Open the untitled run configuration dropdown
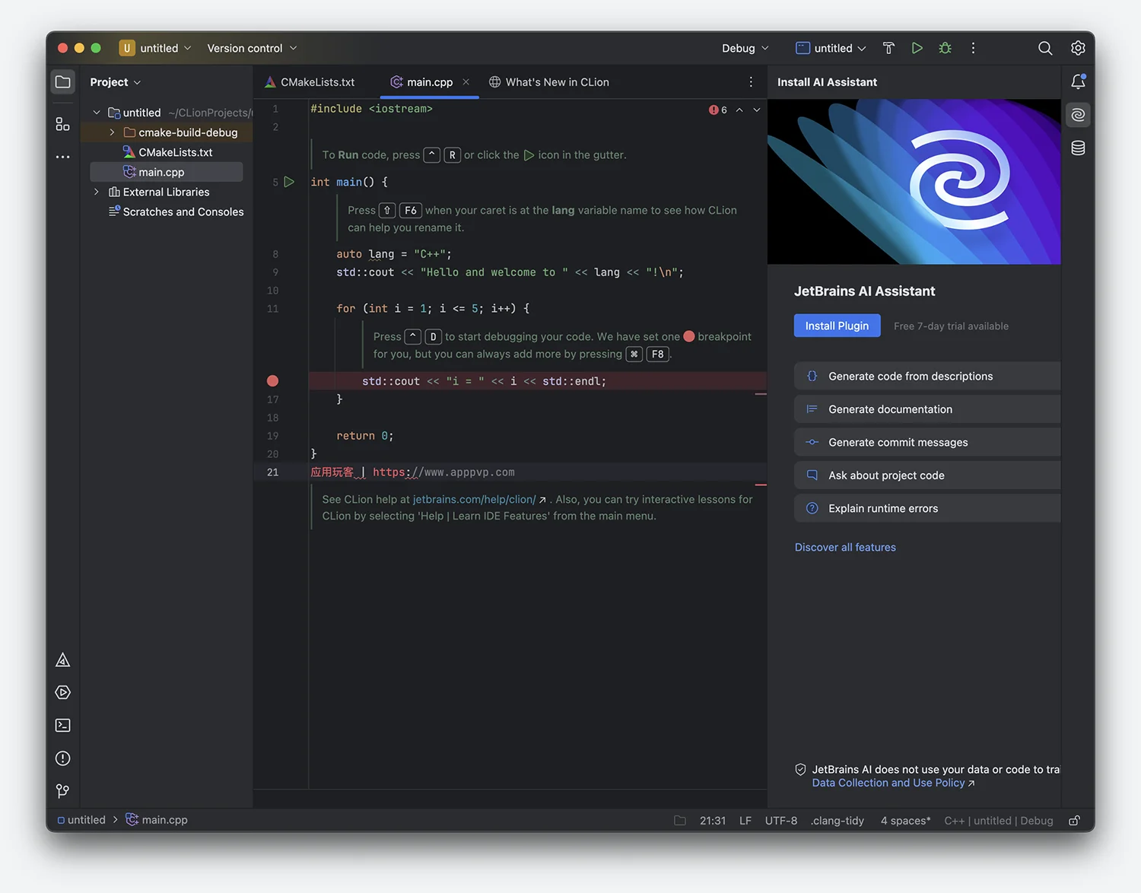Viewport: 1141px width, 893px height. (x=831, y=48)
